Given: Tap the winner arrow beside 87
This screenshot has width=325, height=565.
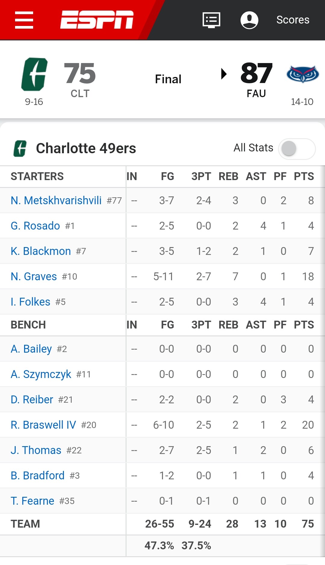Looking at the screenshot, I should (223, 74).
